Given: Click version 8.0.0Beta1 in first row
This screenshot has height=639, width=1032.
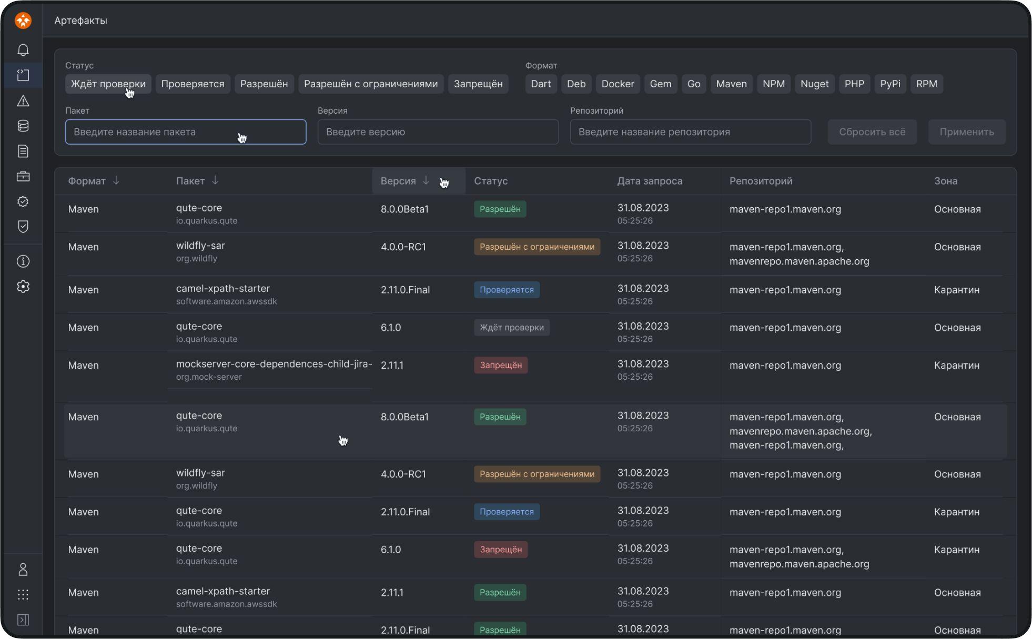Looking at the screenshot, I should point(404,209).
